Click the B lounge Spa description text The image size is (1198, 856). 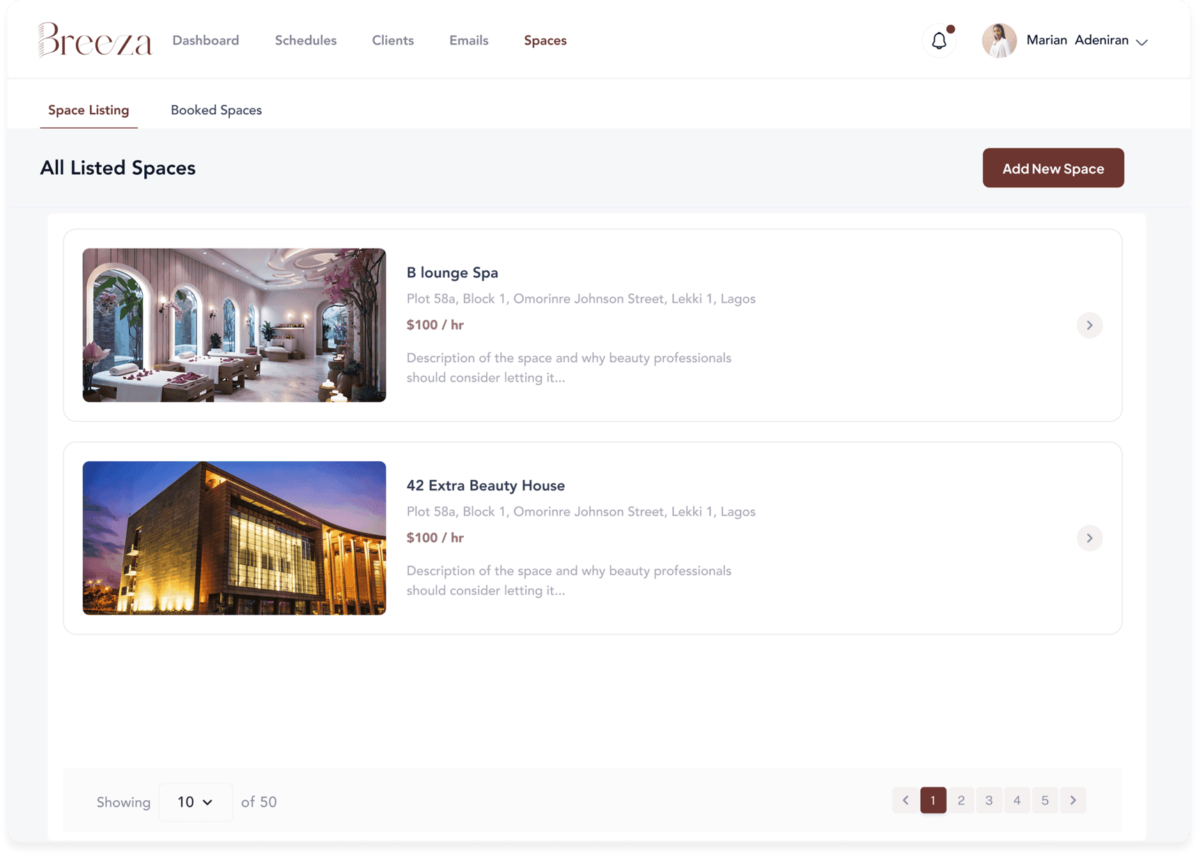point(569,368)
